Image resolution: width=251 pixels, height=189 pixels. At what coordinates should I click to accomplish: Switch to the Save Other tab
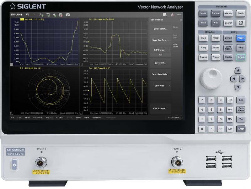(175, 46)
